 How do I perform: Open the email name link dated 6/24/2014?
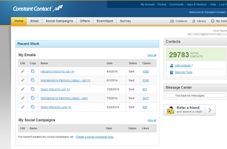click(x=56, y=107)
